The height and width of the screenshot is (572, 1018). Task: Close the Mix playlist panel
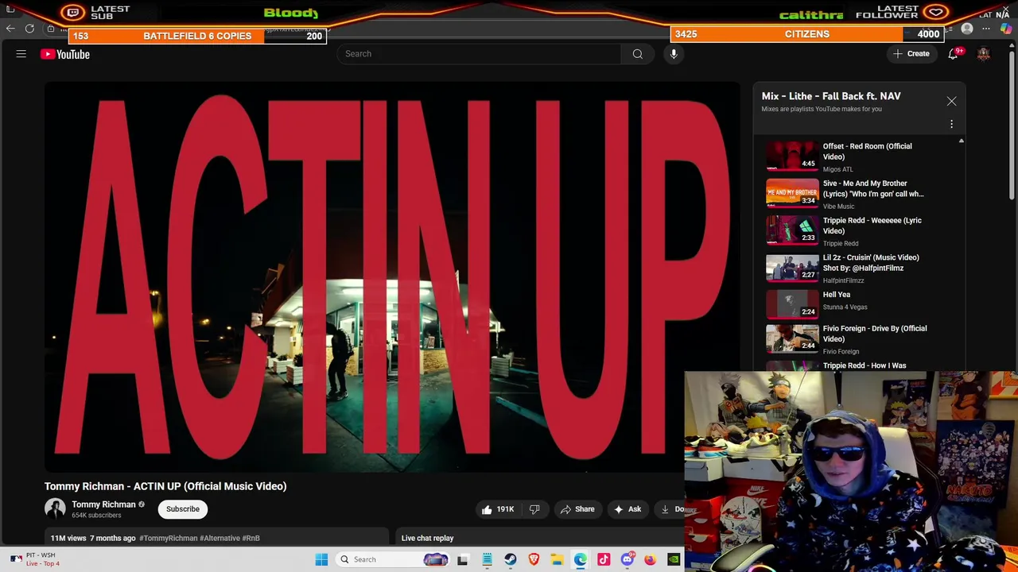tap(951, 102)
